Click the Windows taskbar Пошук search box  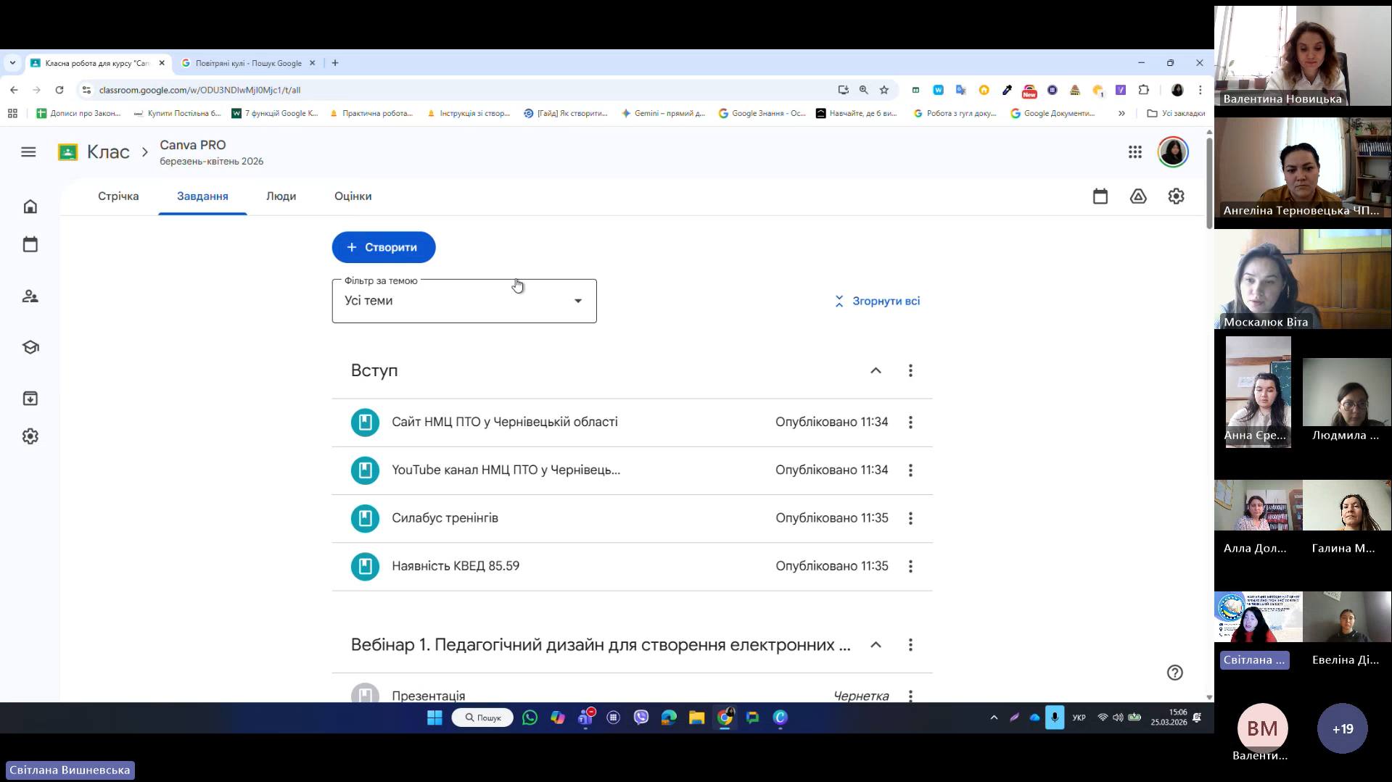pos(482,717)
